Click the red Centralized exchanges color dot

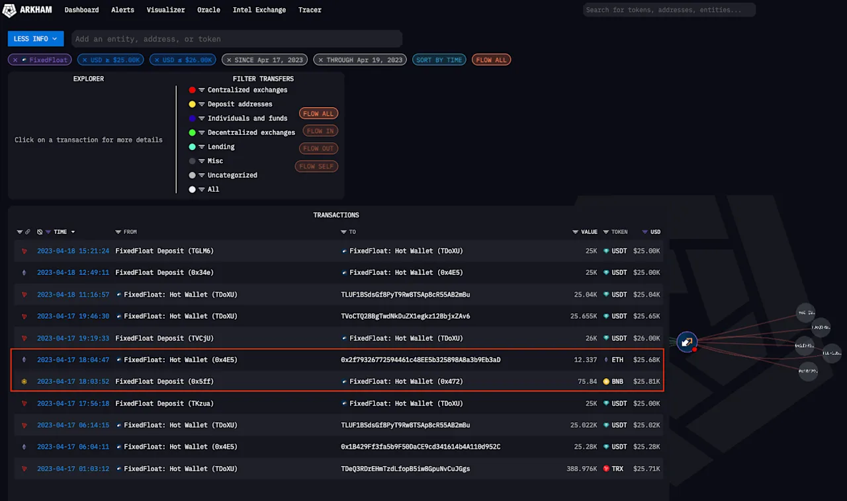pyautogui.click(x=192, y=90)
